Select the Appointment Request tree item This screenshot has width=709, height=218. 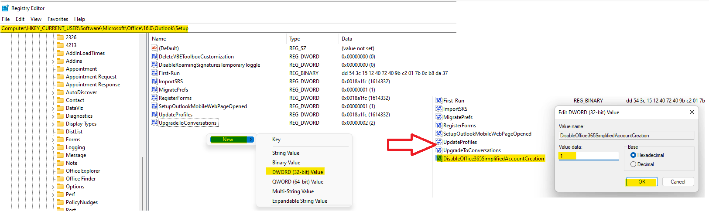91,77
